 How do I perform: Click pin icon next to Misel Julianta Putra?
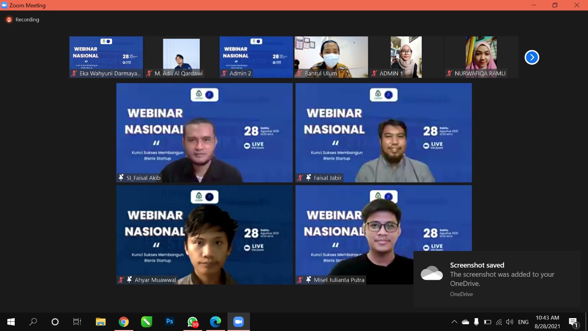[309, 280]
